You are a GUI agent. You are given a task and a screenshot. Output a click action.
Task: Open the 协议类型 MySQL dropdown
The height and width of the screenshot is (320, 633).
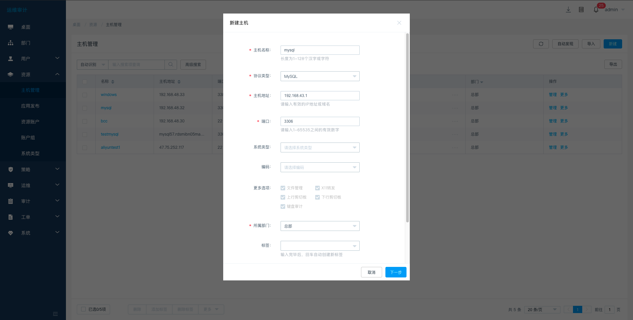[x=320, y=76]
